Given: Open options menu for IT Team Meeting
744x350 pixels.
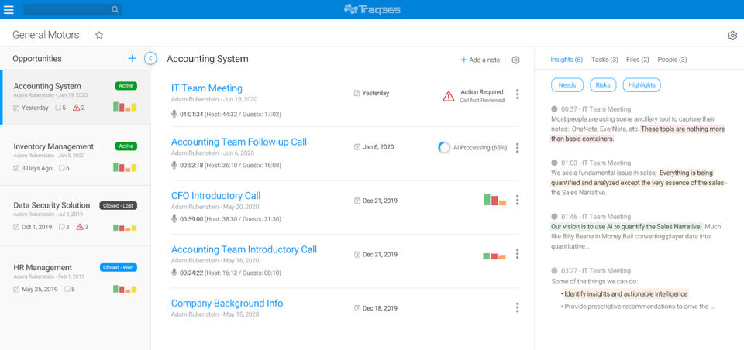Looking at the screenshot, I should point(517,94).
